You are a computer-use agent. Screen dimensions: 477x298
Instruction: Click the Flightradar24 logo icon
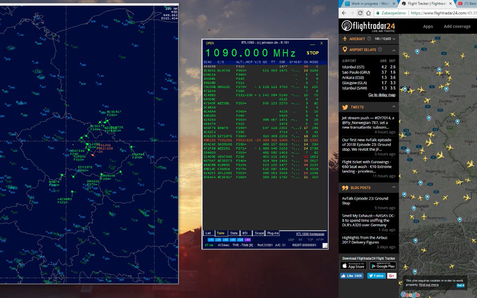click(347, 26)
